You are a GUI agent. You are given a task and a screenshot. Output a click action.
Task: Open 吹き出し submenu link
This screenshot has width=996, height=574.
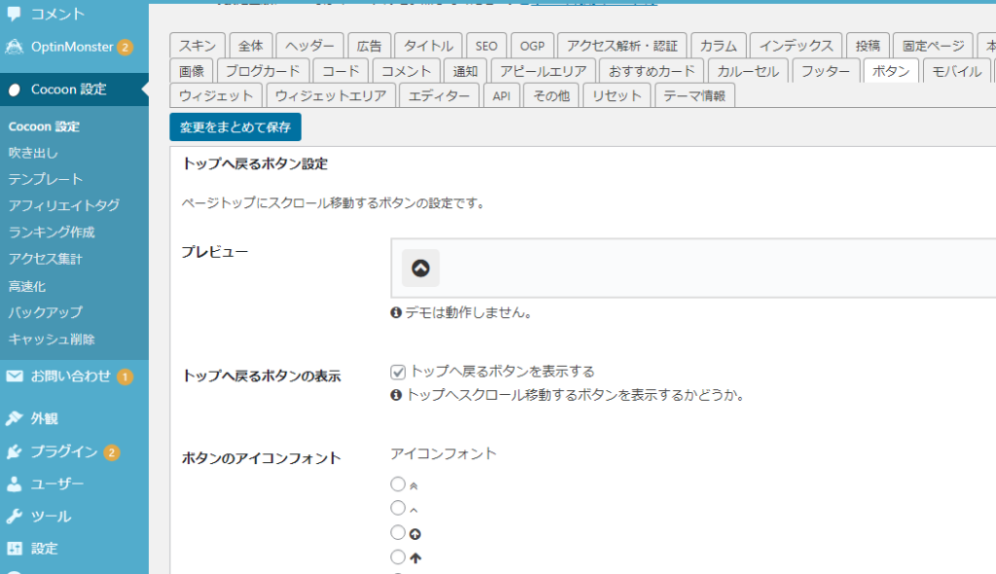tap(33, 153)
